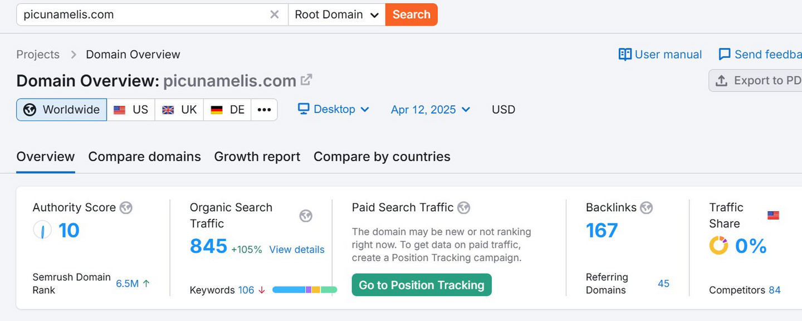Switch to the Compare domains tab
The image size is (802, 321).
[144, 157]
